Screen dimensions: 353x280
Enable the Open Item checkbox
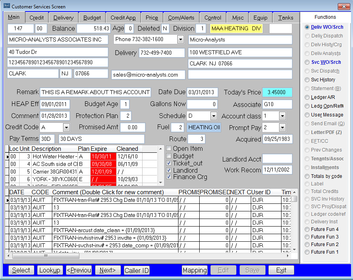(x=169, y=149)
